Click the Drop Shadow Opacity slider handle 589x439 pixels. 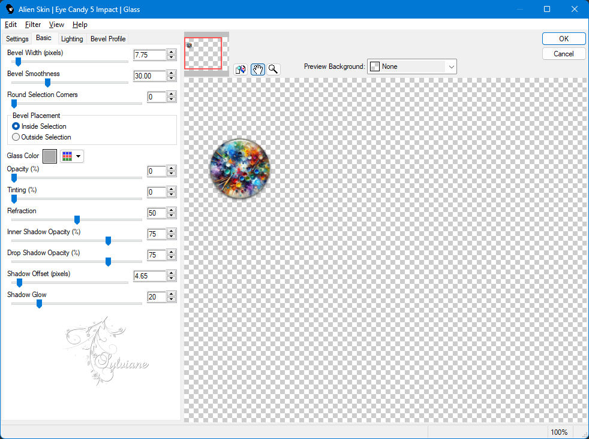[x=108, y=262]
